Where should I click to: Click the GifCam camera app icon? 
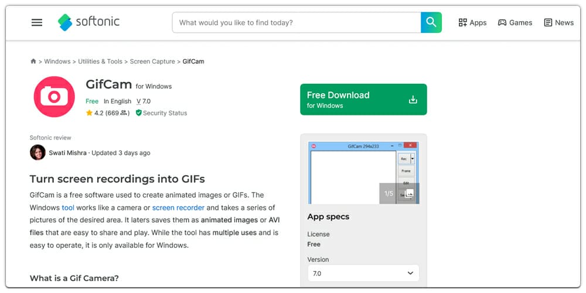(x=54, y=97)
